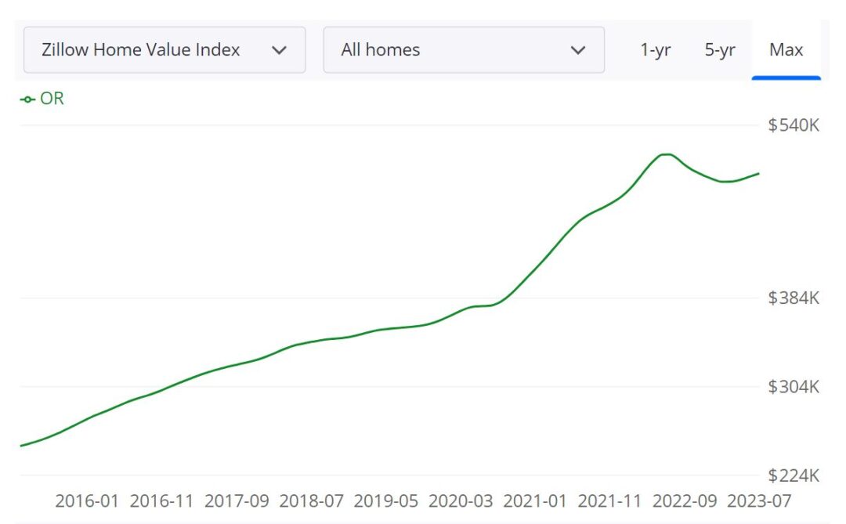This screenshot has width=846, height=524.
Task: Switch to the 1-yr view
Action: click(x=655, y=49)
